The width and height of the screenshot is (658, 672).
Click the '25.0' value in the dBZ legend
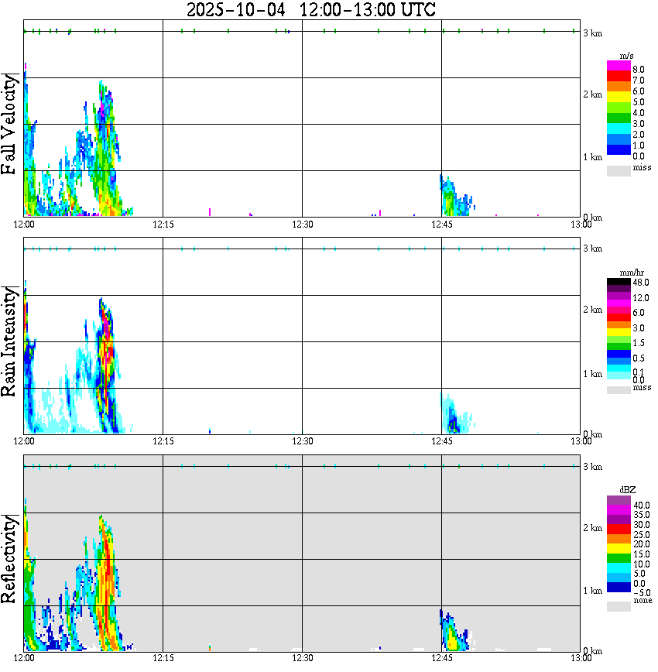tap(642, 534)
